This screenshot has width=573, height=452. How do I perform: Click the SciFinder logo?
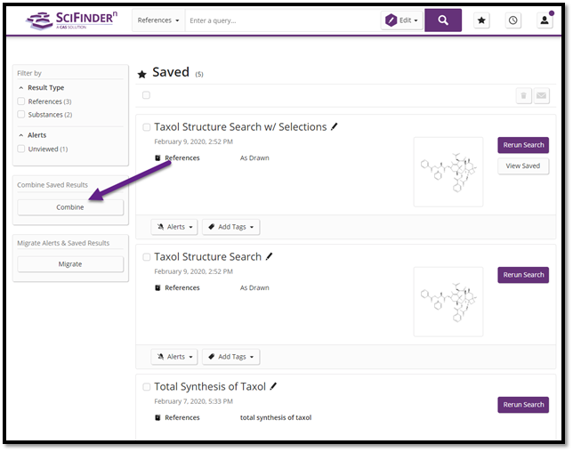71,20
